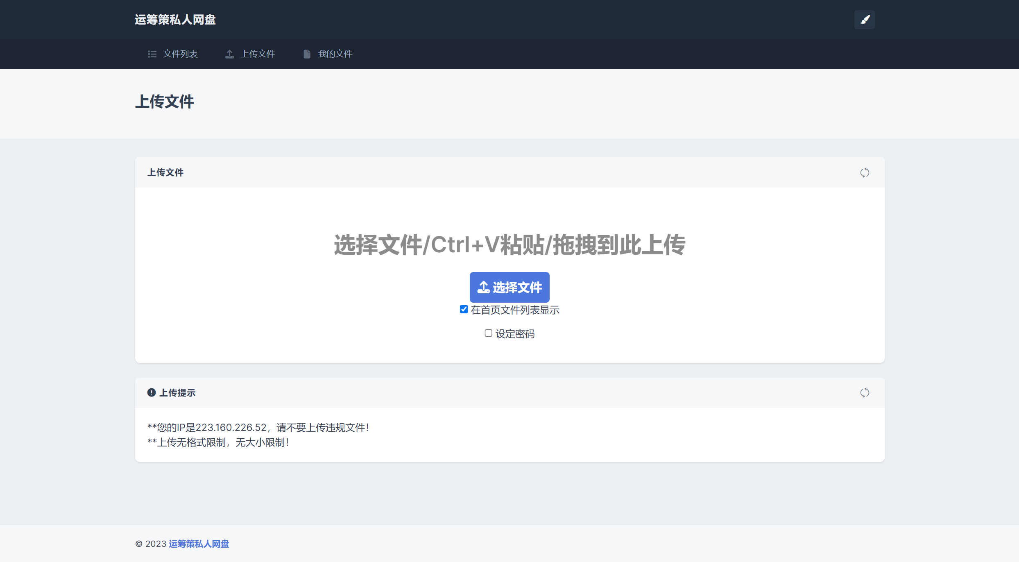The height and width of the screenshot is (562, 1019).
Task: Click the list icon beside 文件列表
Action: tap(152, 54)
